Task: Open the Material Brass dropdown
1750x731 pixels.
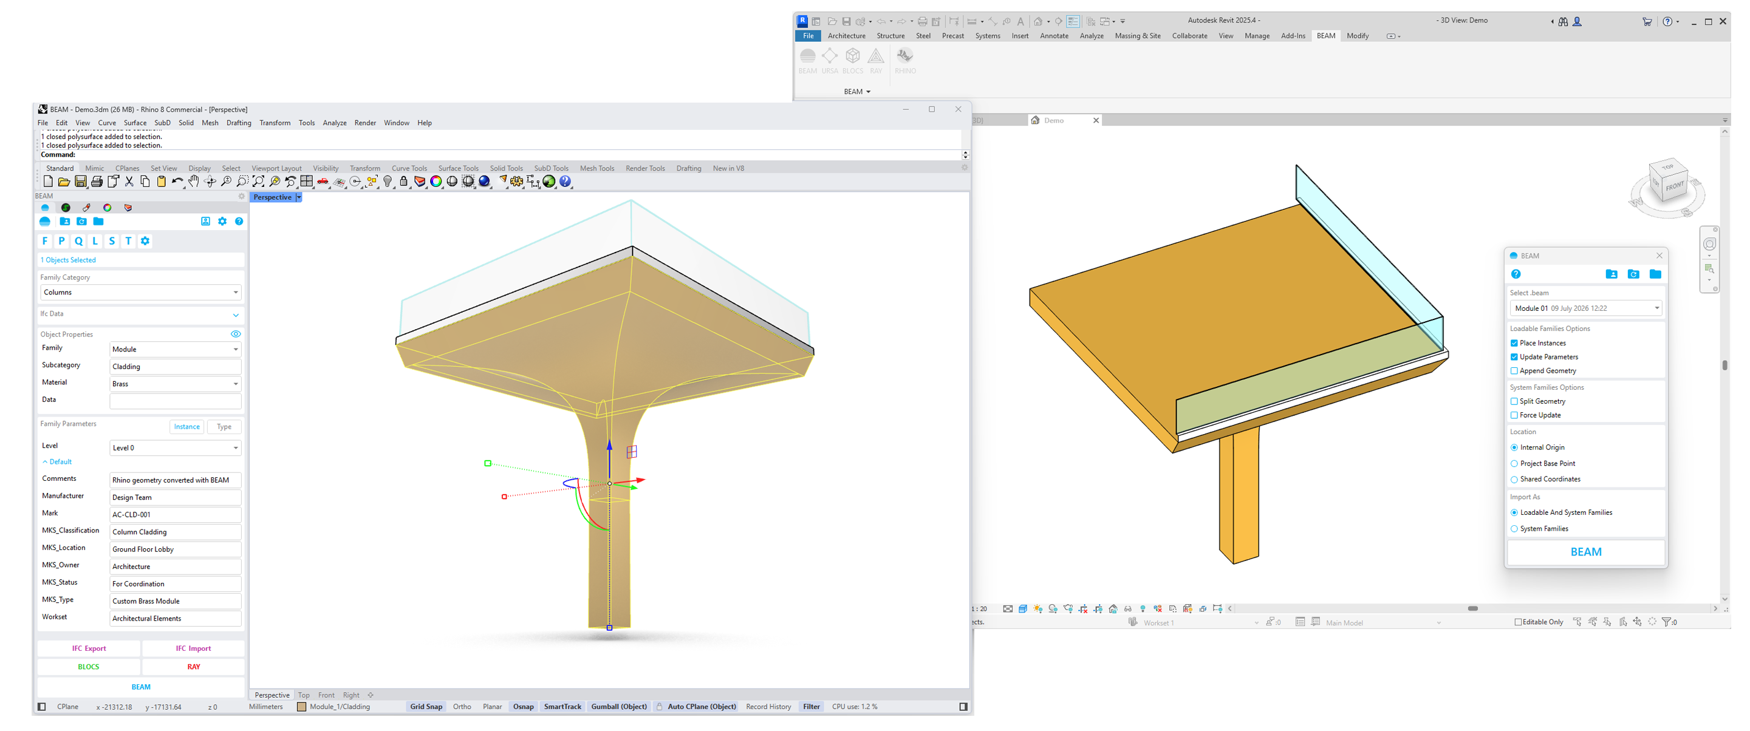Action: (x=176, y=384)
